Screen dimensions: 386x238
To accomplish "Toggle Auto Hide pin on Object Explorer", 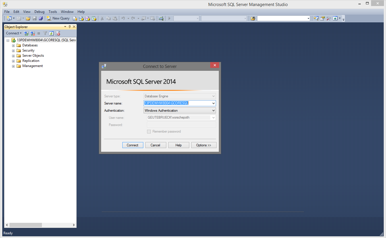I will pos(70,27).
